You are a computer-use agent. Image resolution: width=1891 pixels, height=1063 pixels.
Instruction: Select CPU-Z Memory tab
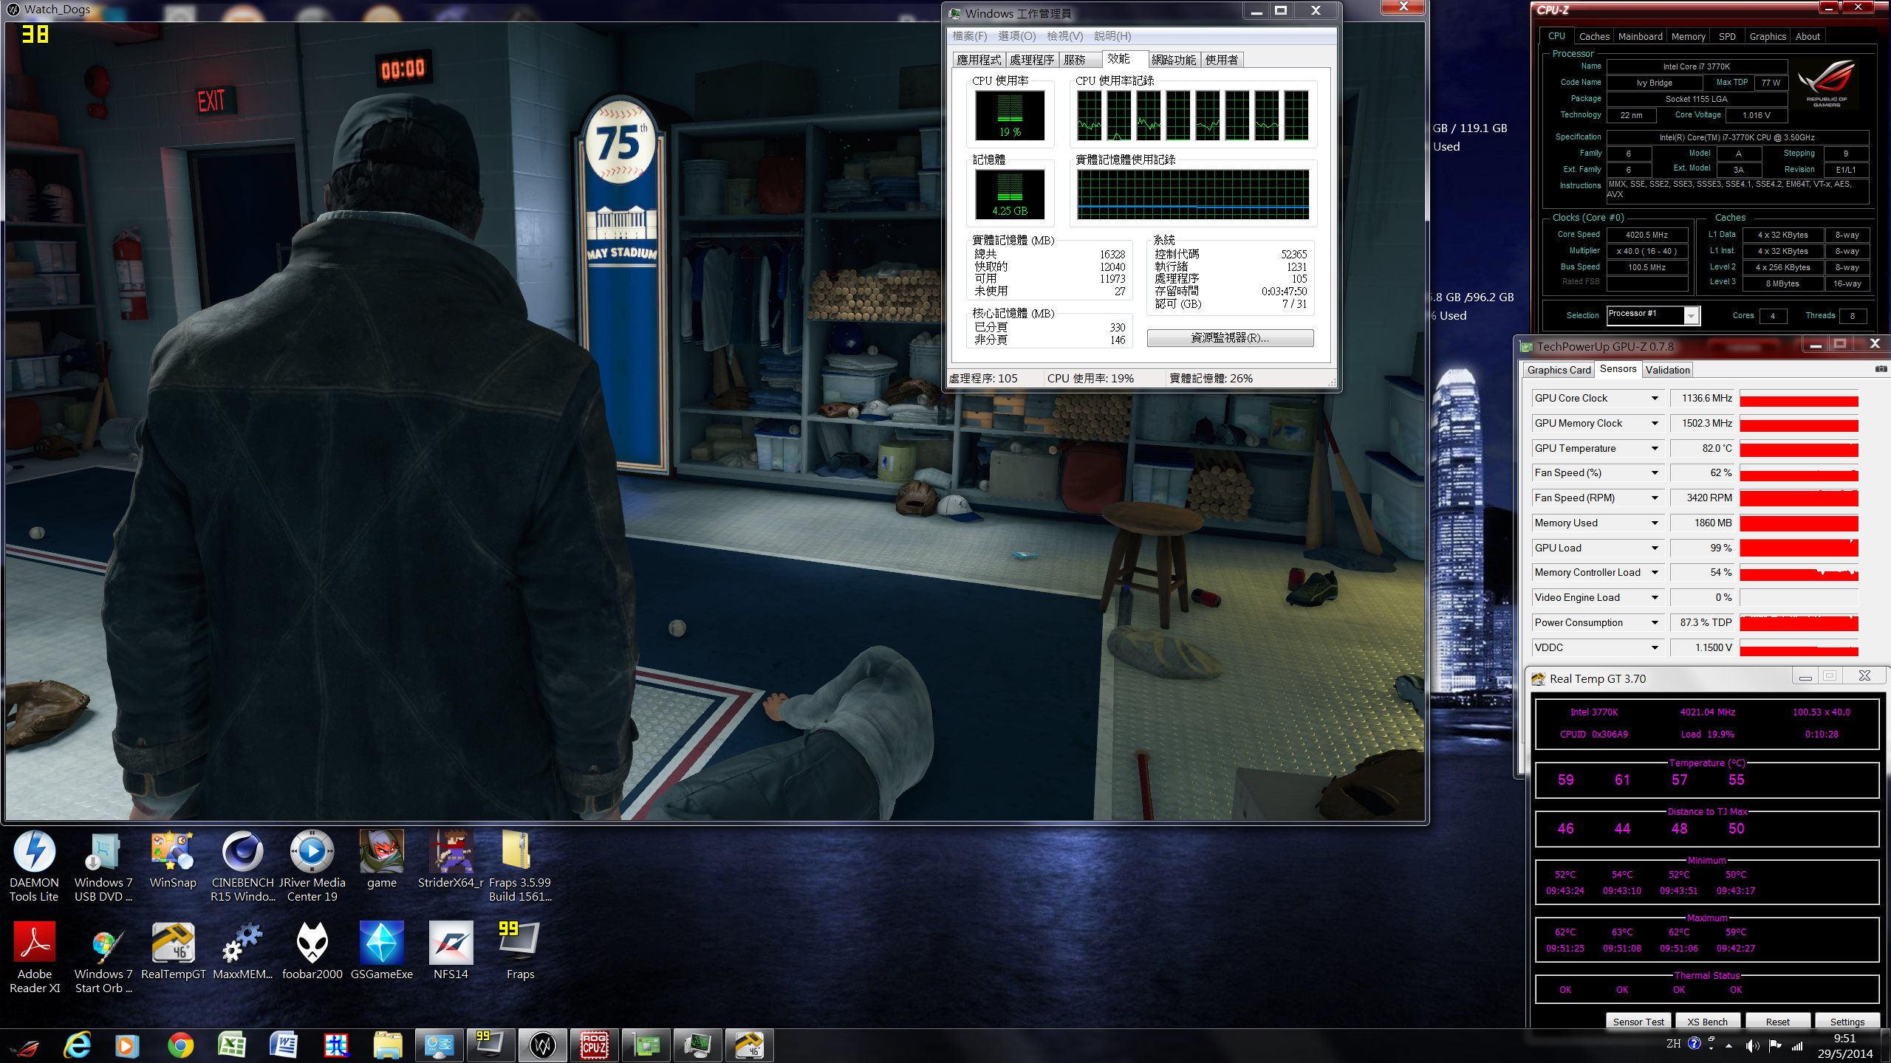(x=1688, y=36)
